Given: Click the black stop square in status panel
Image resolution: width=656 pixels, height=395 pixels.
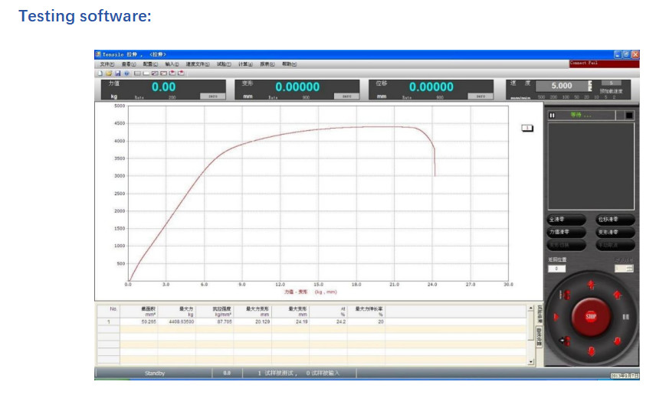Looking at the screenshot, I should click(628, 115).
